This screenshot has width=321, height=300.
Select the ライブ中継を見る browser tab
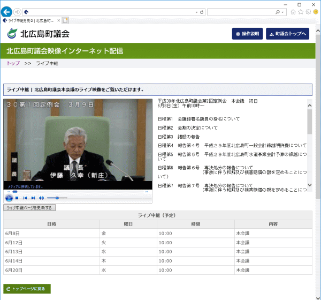pos(30,20)
